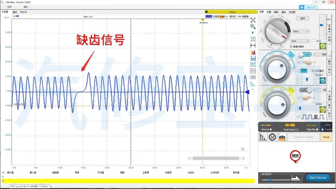Select the osc side tab
Image resolution: width=336 pixels, height=189 pixels.
point(329,20)
